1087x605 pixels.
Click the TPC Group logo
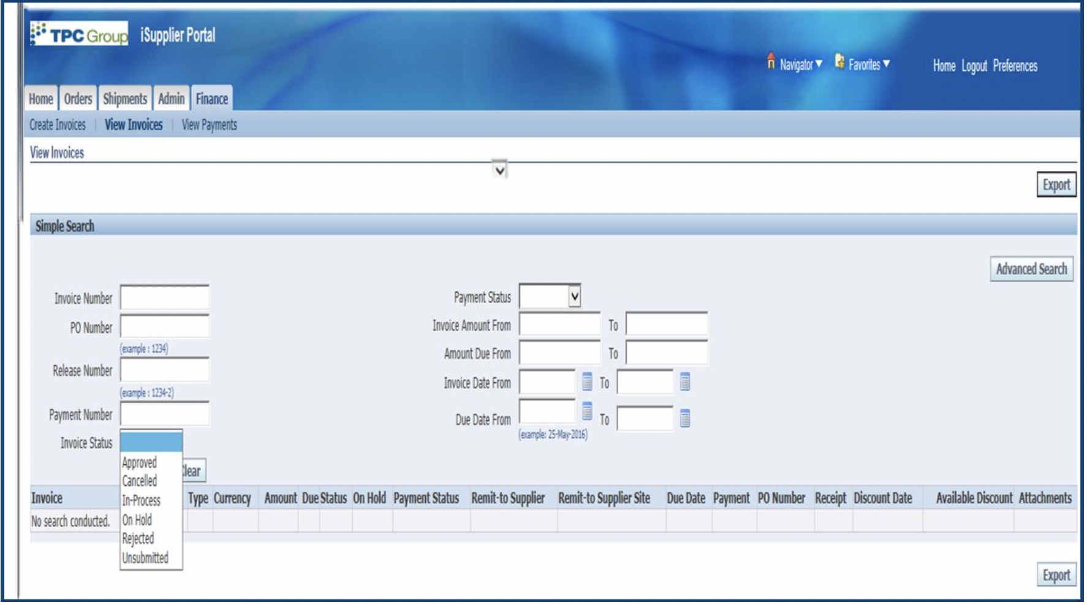(80, 34)
